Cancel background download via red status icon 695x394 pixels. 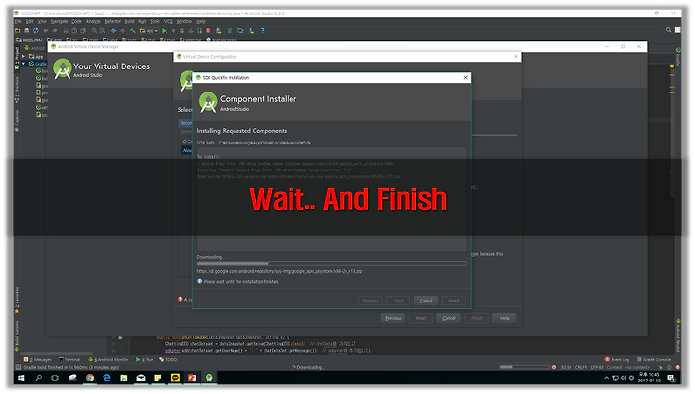pyautogui.click(x=554, y=367)
